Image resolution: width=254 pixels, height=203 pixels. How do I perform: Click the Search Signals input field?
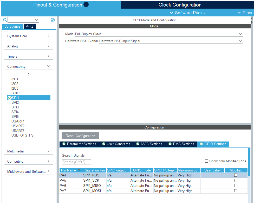coord(76,162)
